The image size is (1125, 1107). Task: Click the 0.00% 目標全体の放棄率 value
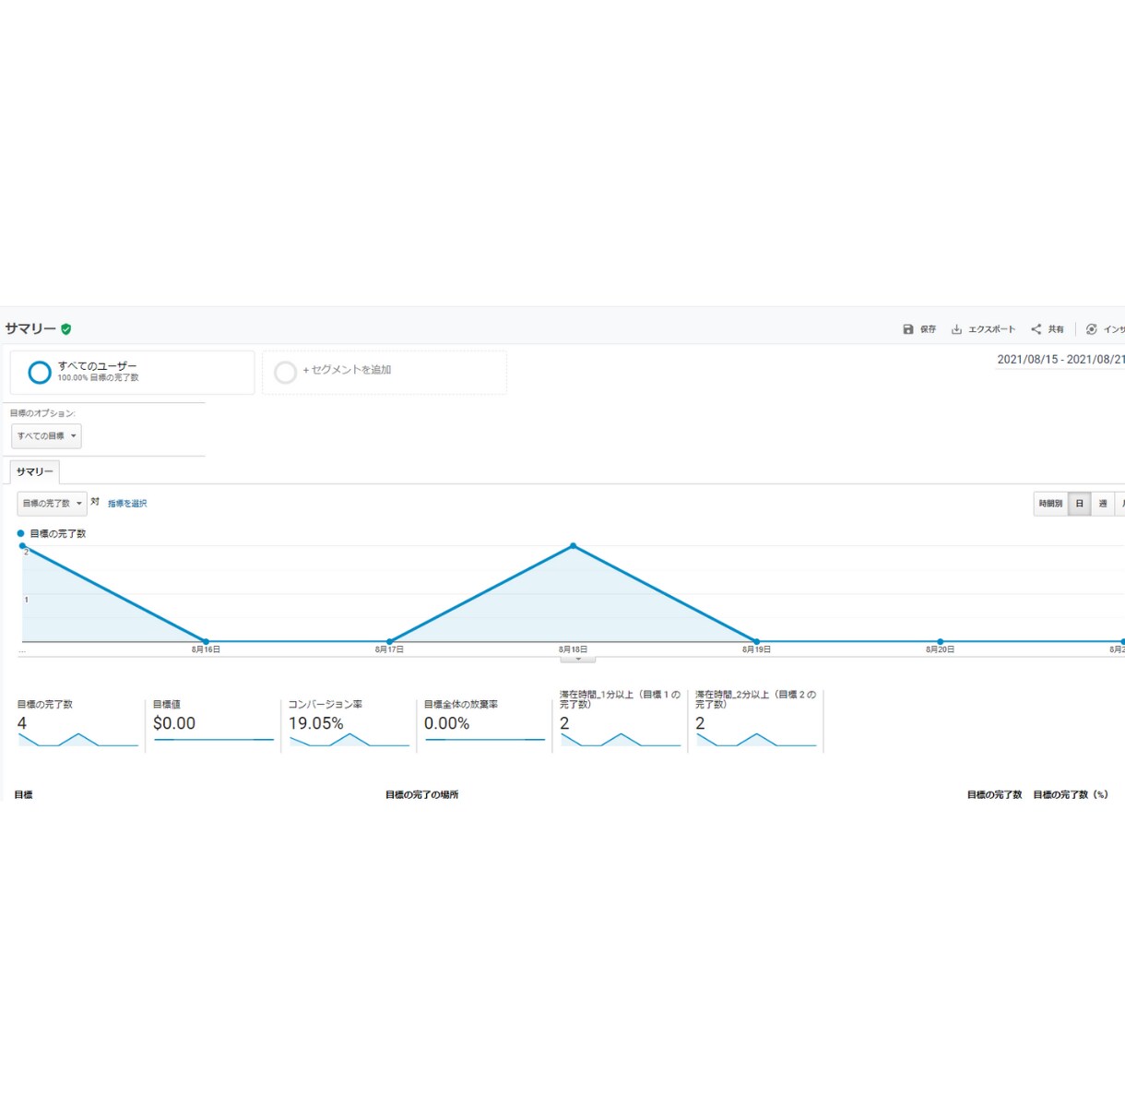[x=447, y=724]
